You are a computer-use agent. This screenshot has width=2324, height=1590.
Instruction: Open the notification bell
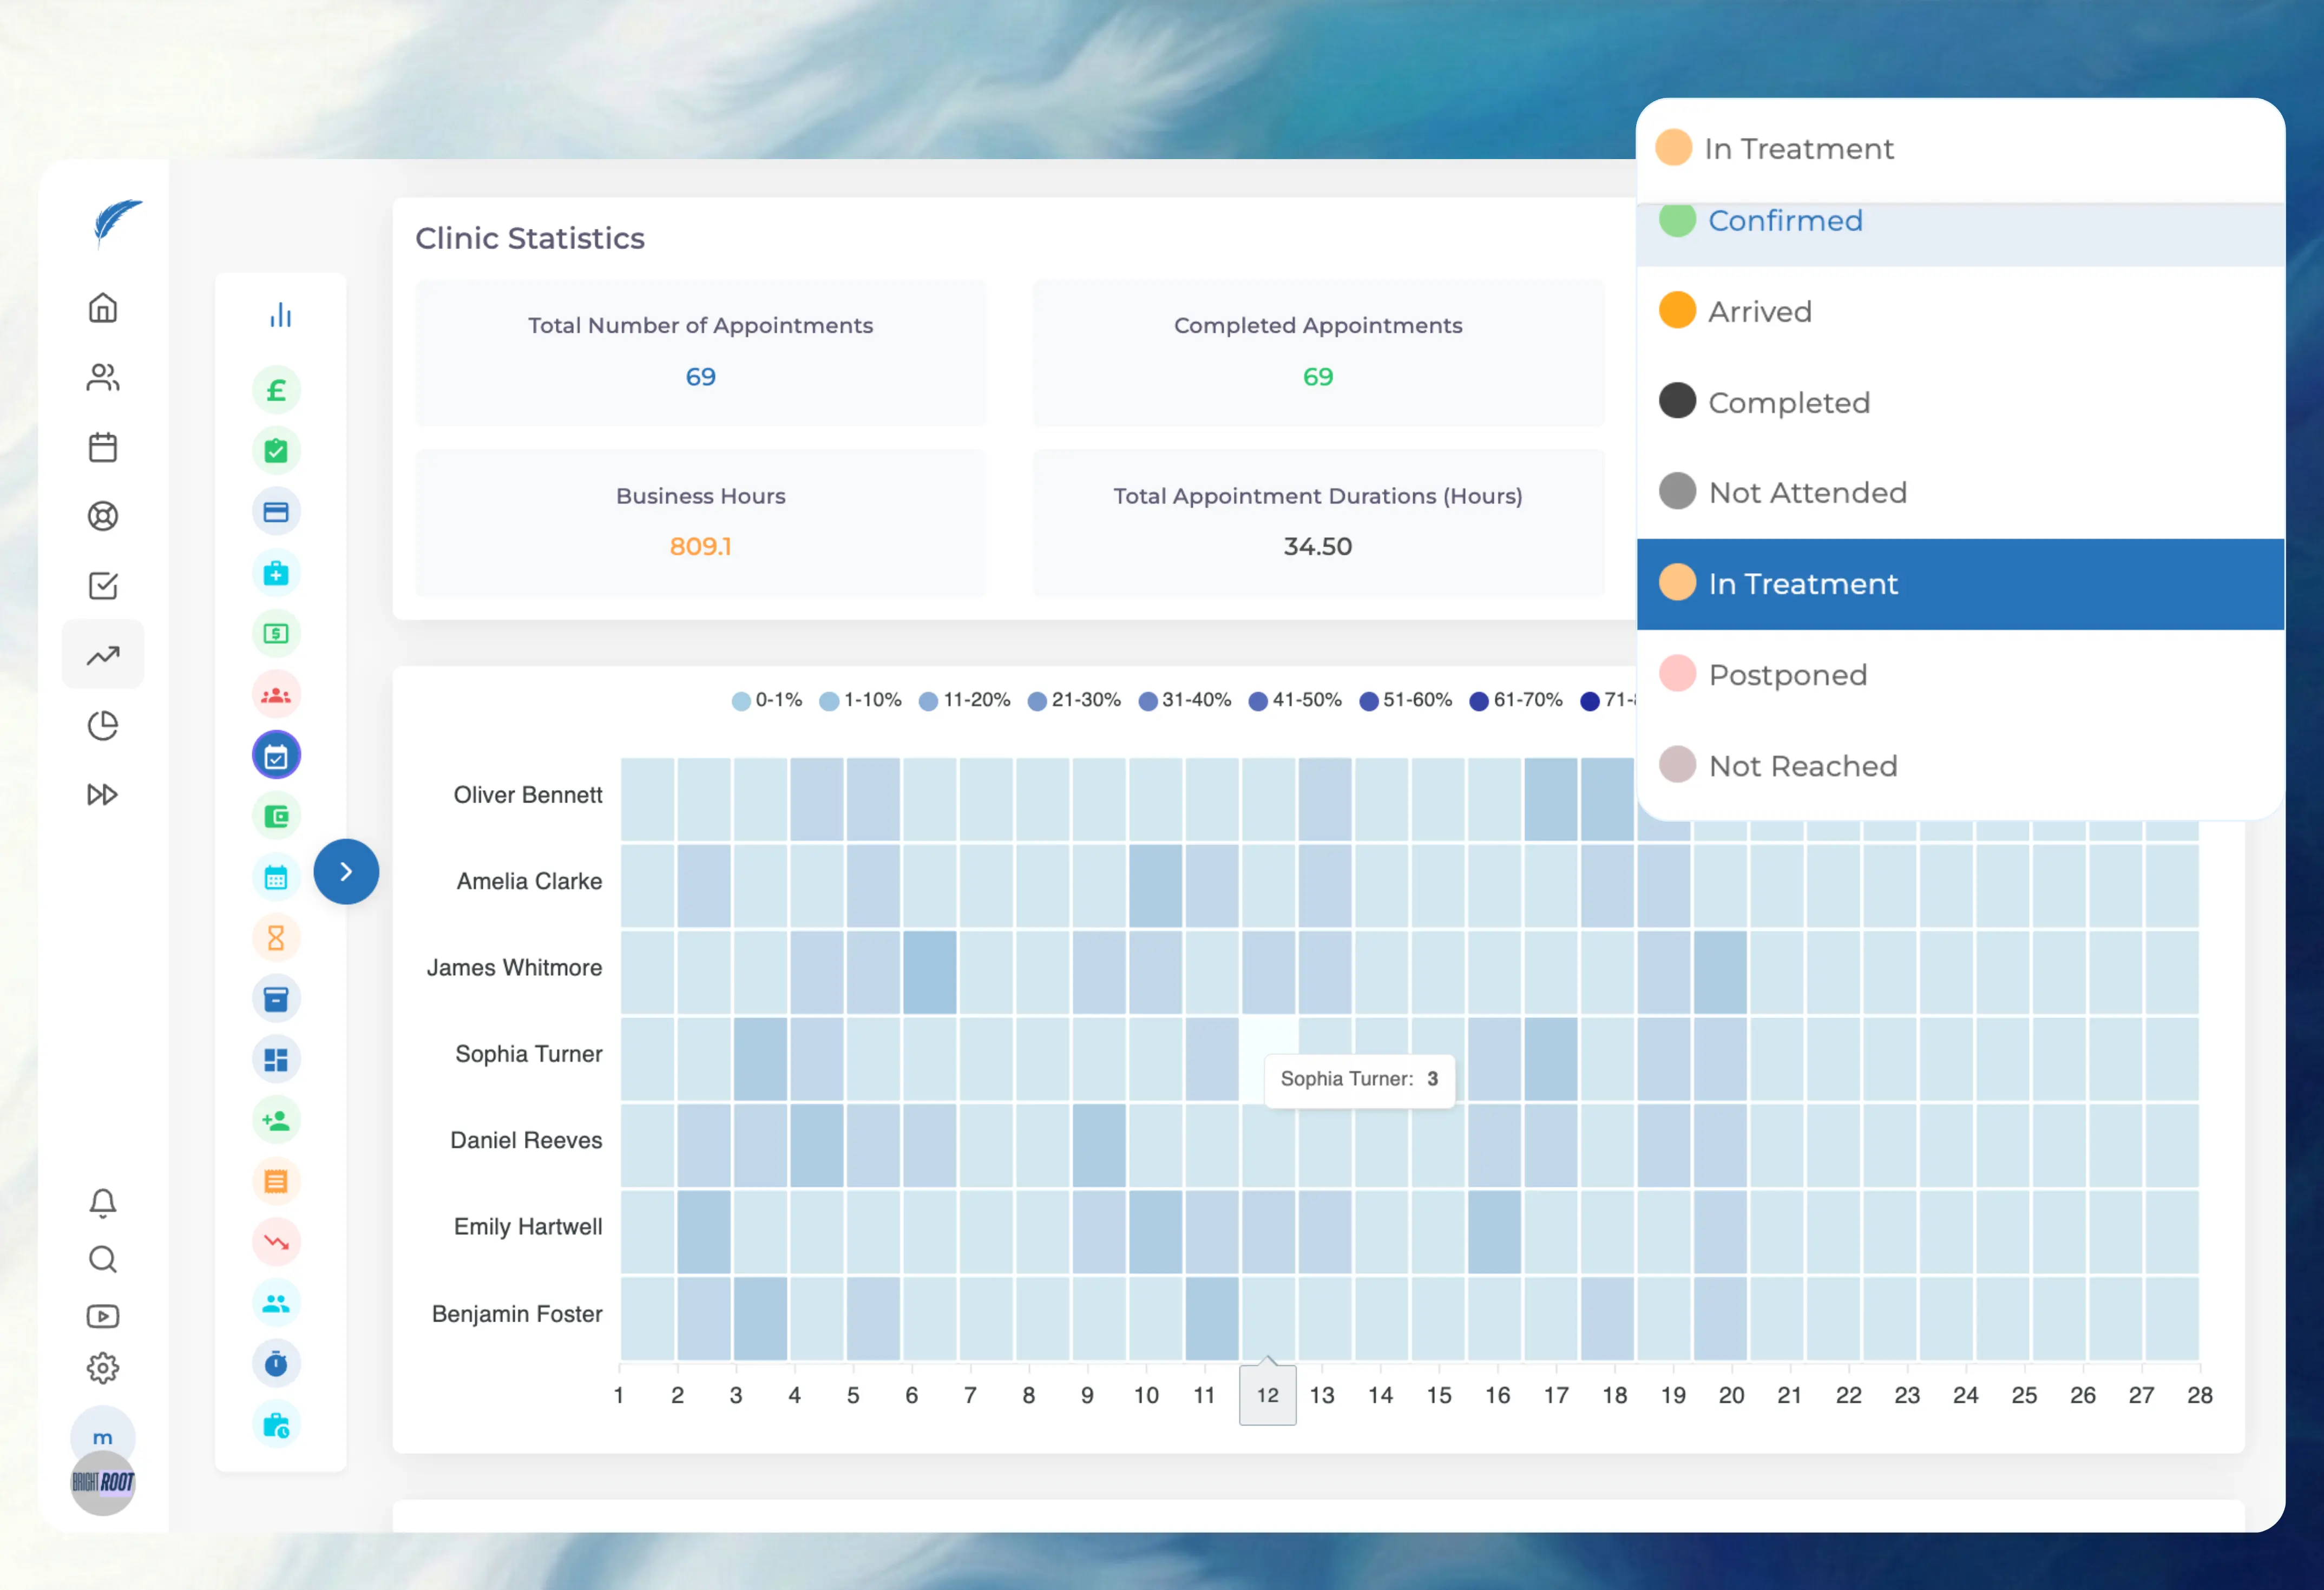click(x=102, y=1203)
